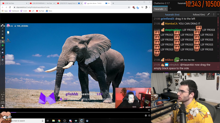Image resolution: width=220 pixels, height=123 pixels.
Task: Close the hasanabi Chatterino tab
Action: click(165, 9)
